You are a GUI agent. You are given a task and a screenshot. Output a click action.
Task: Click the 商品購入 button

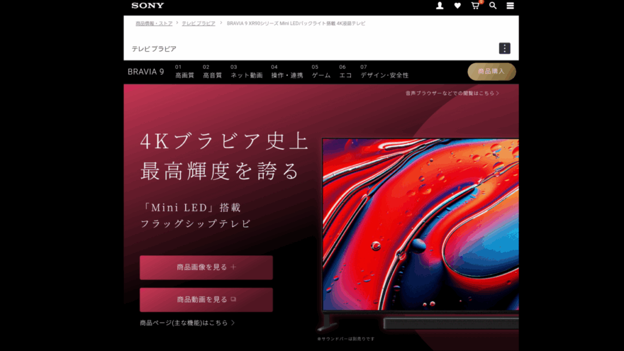point(492,72)
